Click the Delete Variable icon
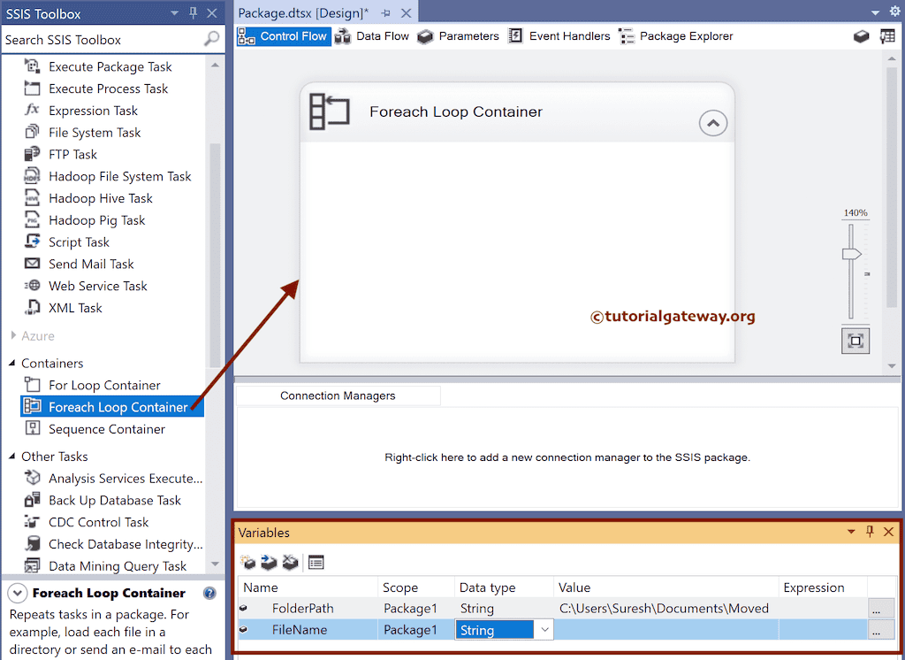 (290, 562)
